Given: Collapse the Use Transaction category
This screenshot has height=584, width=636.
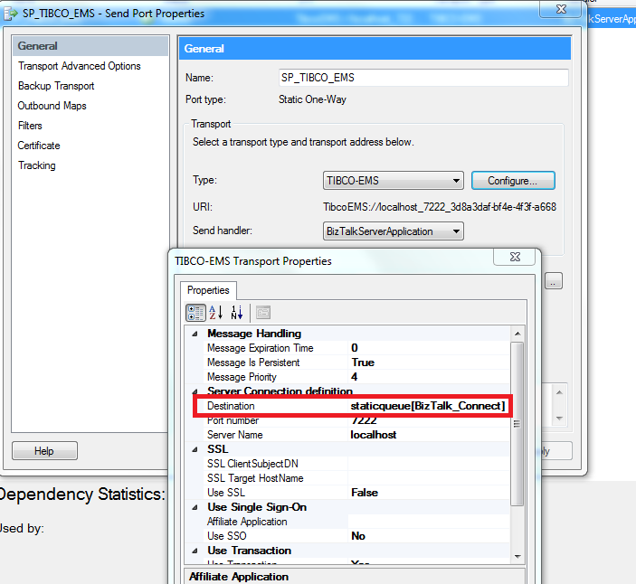Looking at the screenshot, I should coord(195,551).
